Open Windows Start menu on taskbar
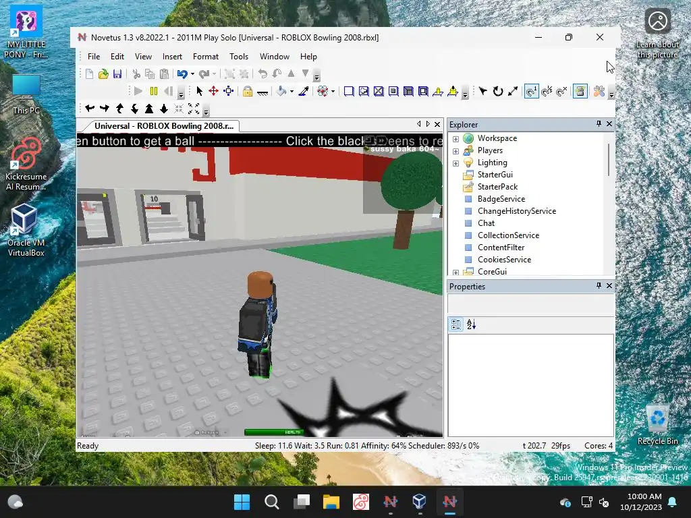 [x=242, y=502]
